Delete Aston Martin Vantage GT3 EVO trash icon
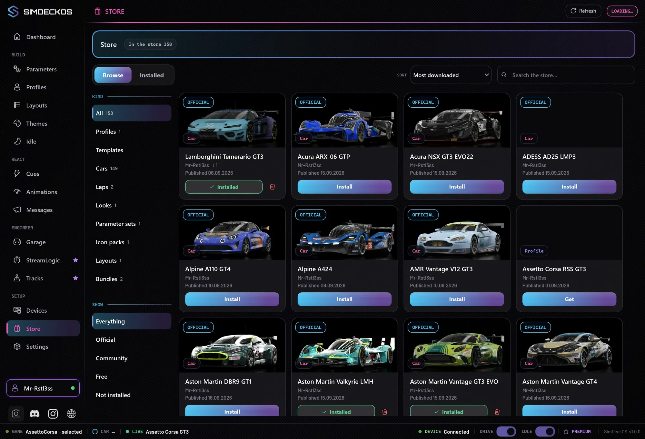 pyautogui.click(x=497, y=412)
